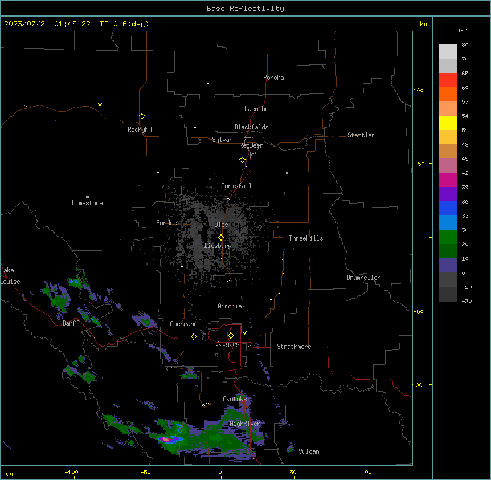
Task: Click the Innisfail city label
Action: click(236, 186)
